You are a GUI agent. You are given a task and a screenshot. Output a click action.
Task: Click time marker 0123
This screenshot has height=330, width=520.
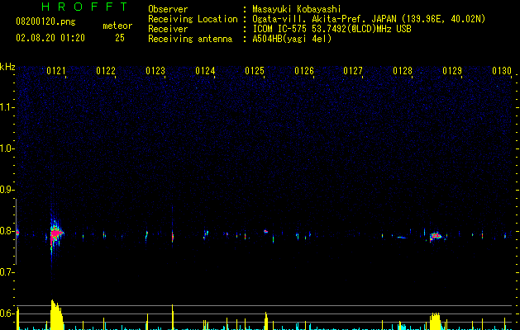pos(155,71)
